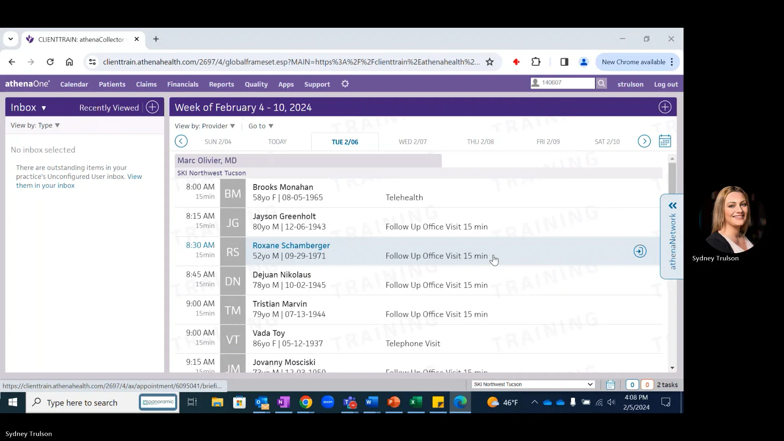Select the WED 2/07 day tab
The height and width of the screenshot is (441, 784).
tap(412, 141)
